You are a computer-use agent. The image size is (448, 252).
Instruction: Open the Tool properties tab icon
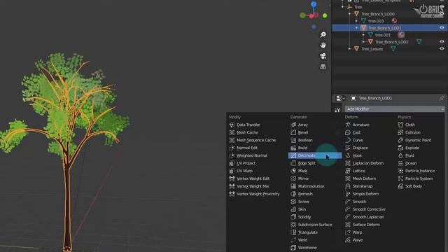point(337,110)
